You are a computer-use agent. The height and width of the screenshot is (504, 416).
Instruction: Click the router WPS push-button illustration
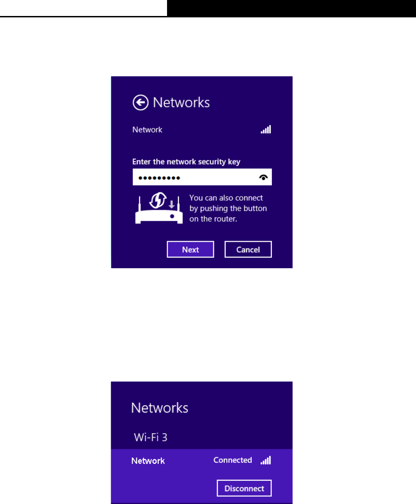coord(159,208)
